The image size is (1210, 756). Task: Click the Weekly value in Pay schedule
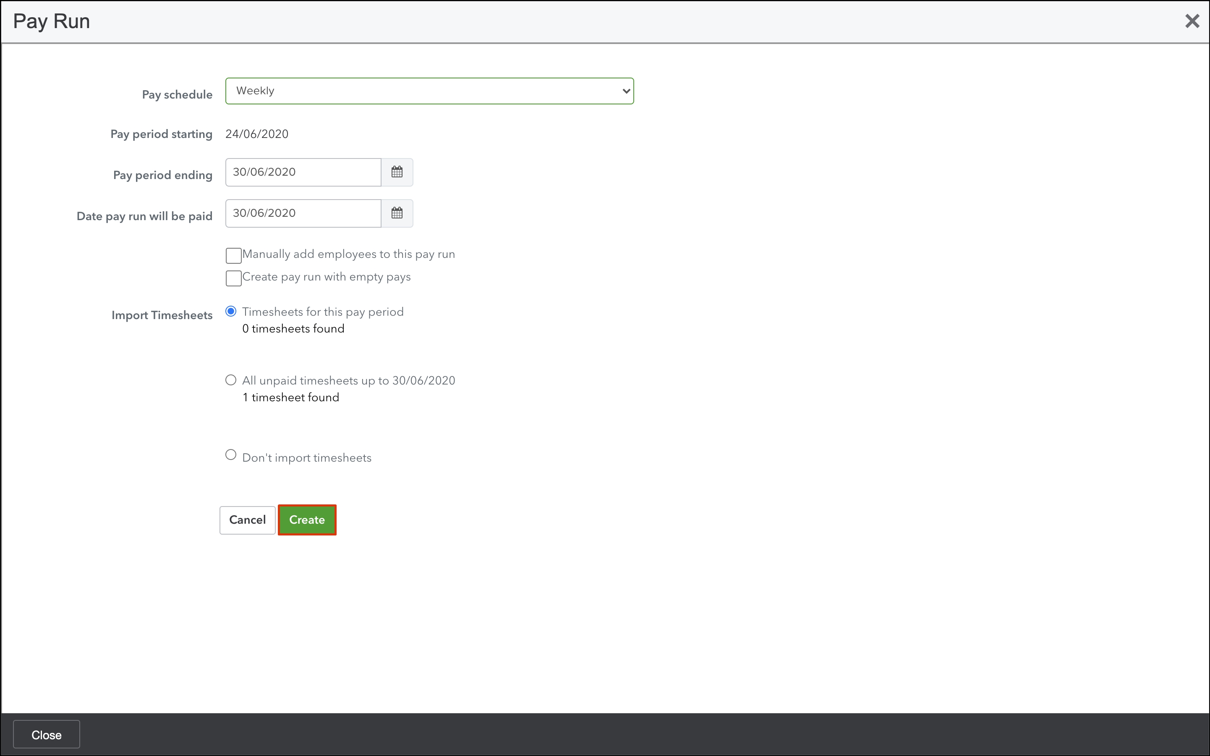[x=255, y=91]
